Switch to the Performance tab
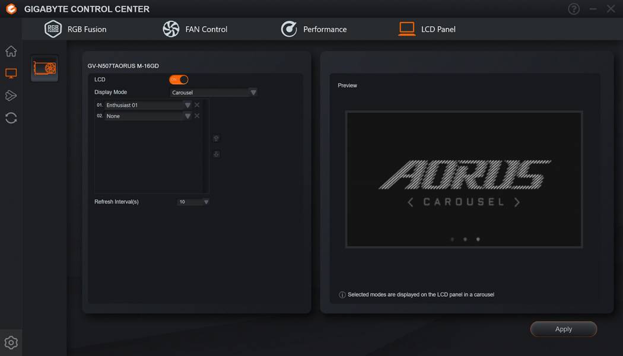 (x=313, y=29)
